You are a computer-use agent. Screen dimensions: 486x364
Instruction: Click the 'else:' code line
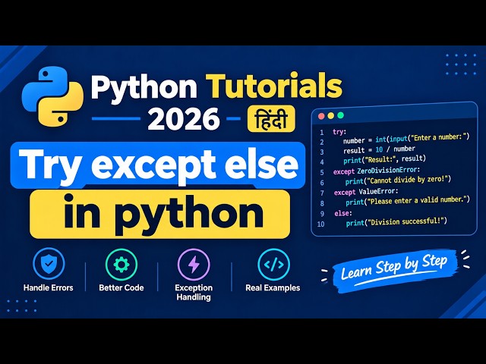[343, 213]
